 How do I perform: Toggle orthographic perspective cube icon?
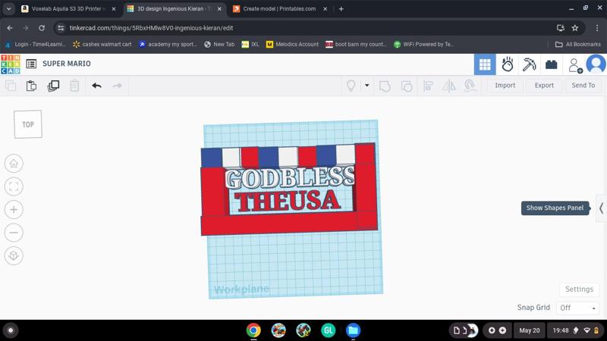click(x=14, y=255)
